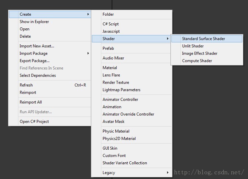Select Compute Shader entry
This screenshot has height=179, width=248.
[x=207, y=61]
